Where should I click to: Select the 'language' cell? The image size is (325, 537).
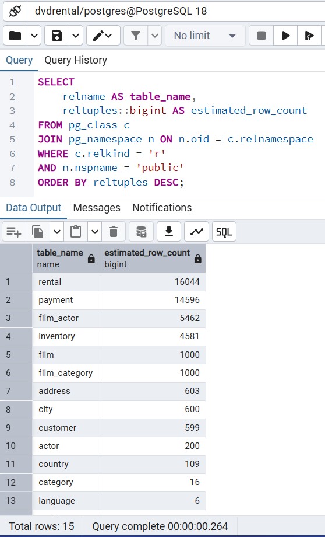tap(66, 501)
